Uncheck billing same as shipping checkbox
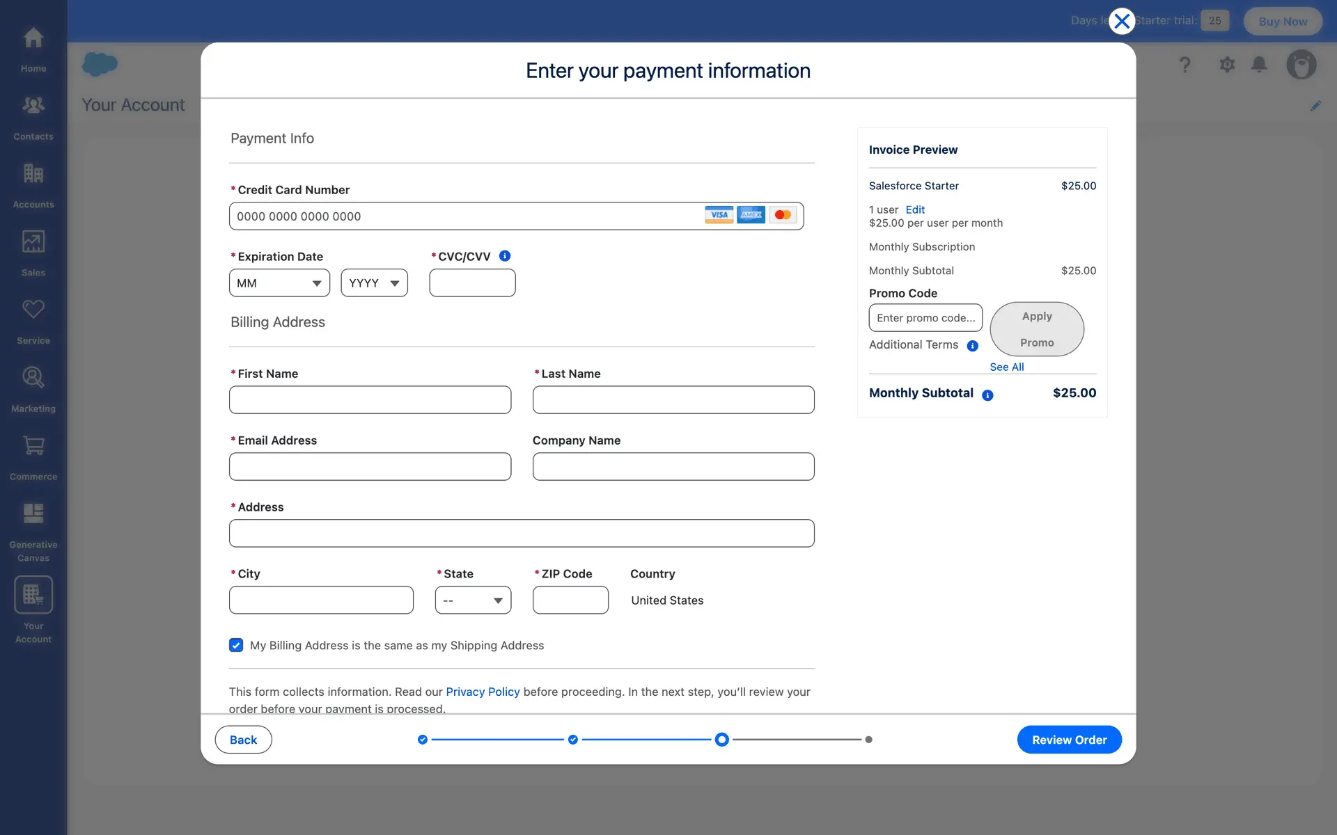The image size is (1337, 835). click(236, 645)
